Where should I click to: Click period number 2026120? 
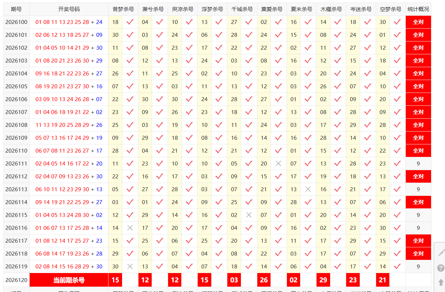pyautogui.click(x=16, y=280)
